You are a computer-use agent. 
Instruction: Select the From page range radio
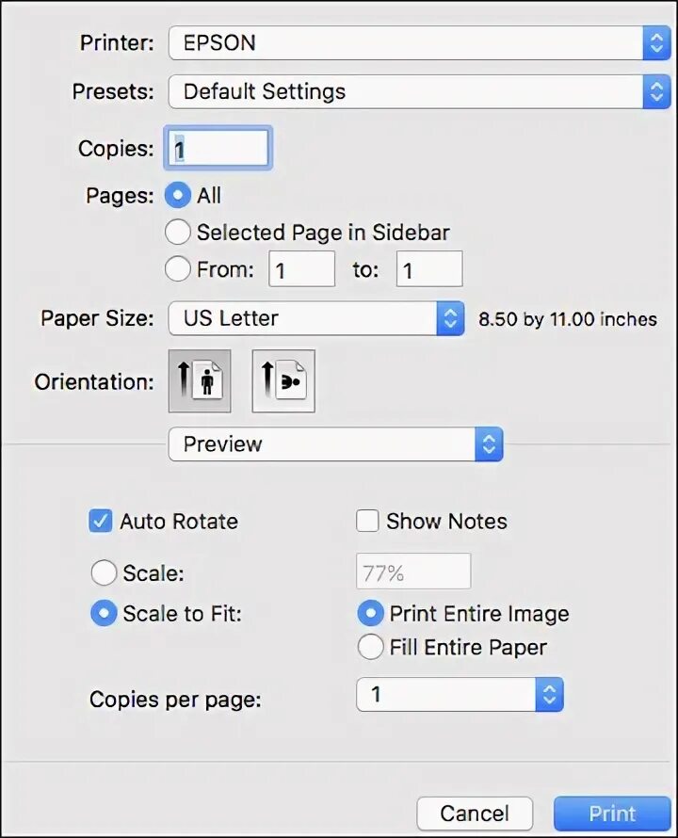coord(177,269)
